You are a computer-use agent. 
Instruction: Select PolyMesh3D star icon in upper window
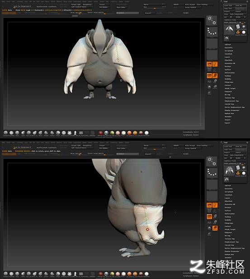point(244,27)
